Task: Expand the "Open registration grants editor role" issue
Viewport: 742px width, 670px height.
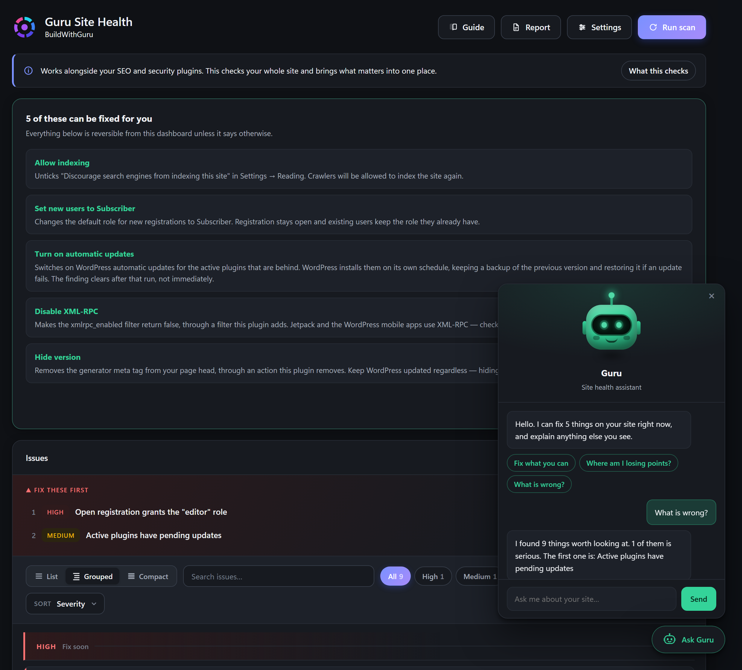Action: coord(151,512)
